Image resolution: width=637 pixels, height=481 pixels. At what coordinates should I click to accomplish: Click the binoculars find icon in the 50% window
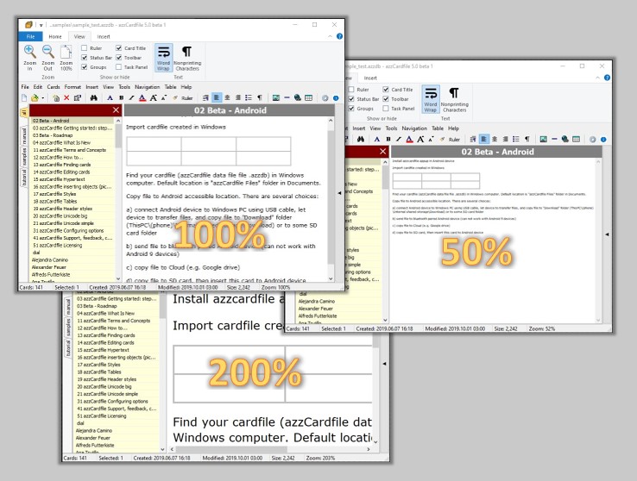[360, 139]
